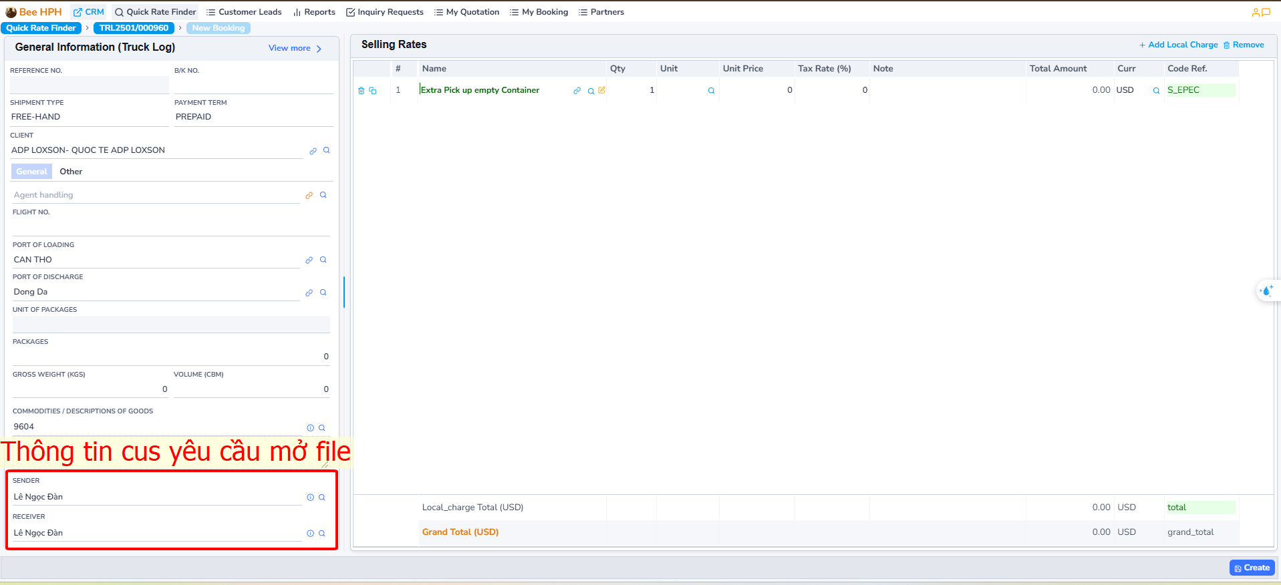This screenshot has height=585, width=1281.
Task: Focus the B/K No. field
Action: coord(254,85)
